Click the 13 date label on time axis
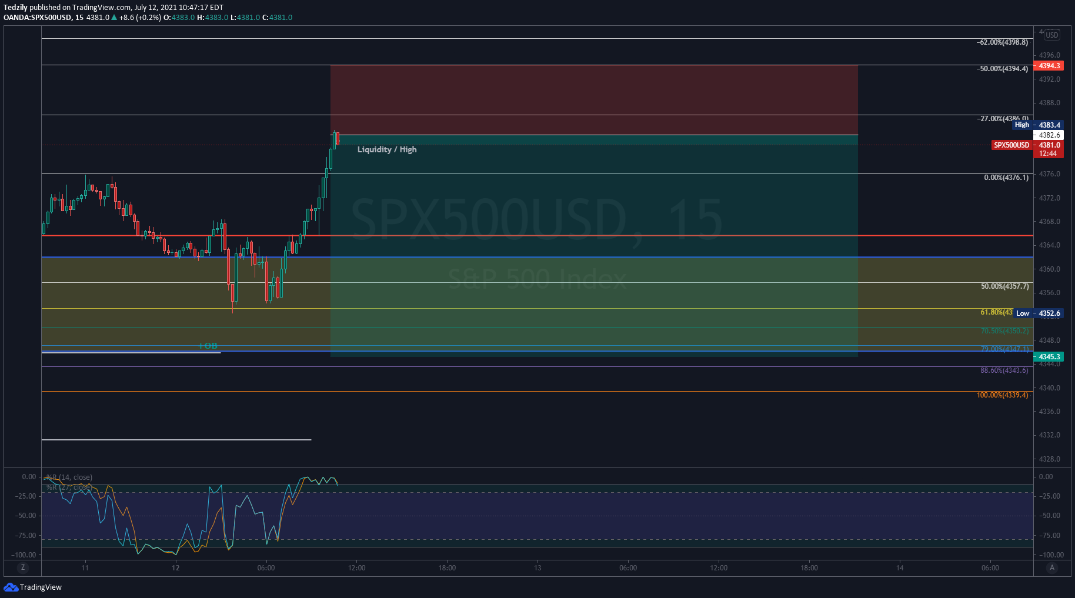Image resolution: width=1075 pixels, height=598 pixels. 537,567
